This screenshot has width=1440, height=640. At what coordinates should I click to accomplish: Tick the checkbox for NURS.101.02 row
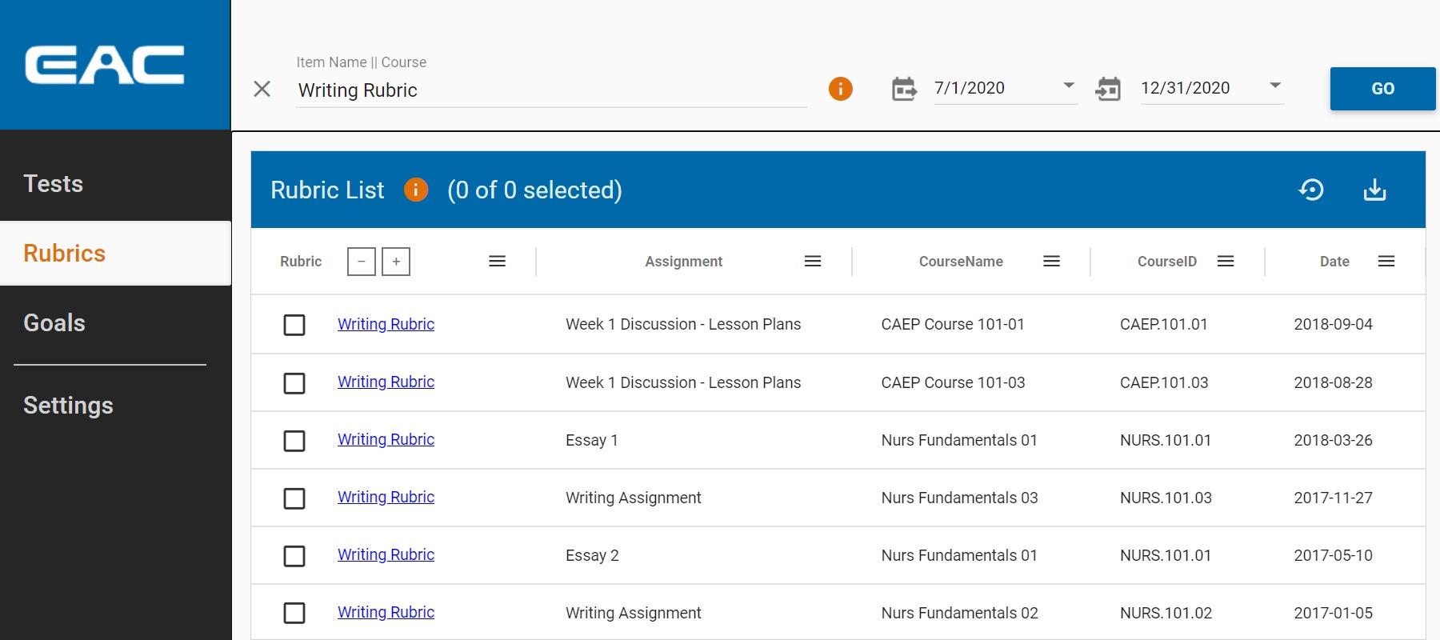point(294,613)
